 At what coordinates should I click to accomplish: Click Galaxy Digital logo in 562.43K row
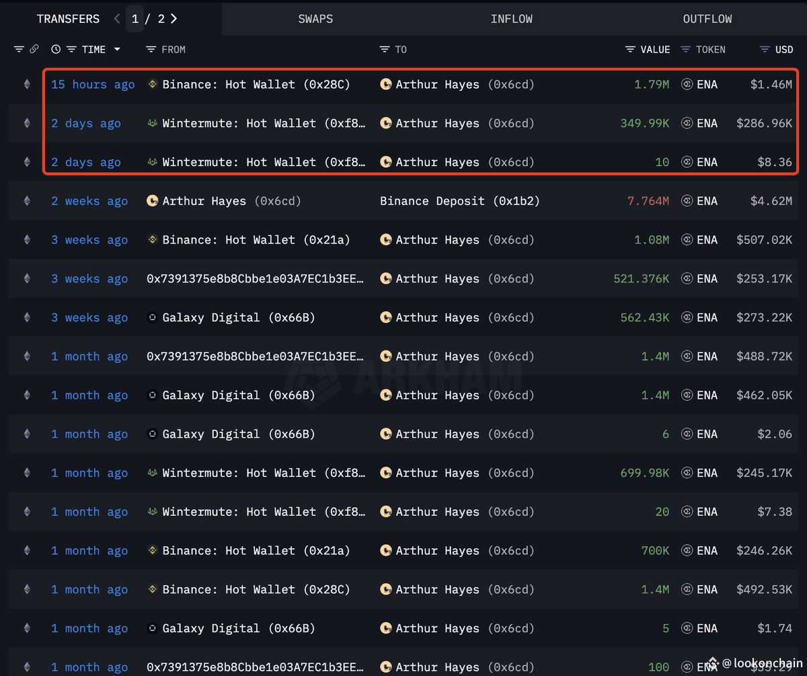(153, 317)
